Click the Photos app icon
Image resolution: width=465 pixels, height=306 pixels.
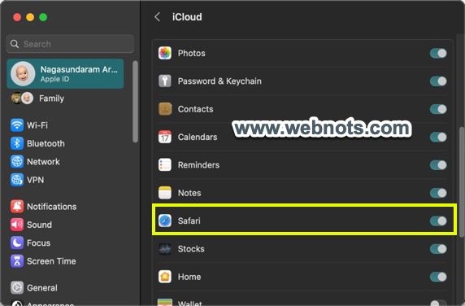[x=165, y=54]
